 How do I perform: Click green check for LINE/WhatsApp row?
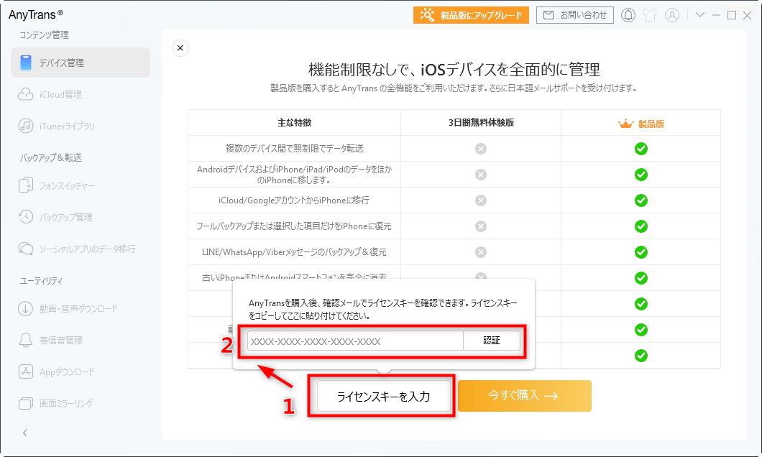point(641,252)
